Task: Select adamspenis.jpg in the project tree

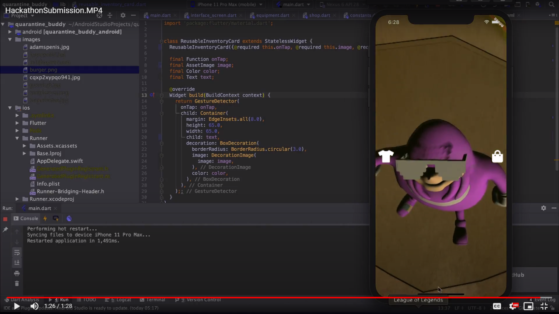Action: [49, 47]
